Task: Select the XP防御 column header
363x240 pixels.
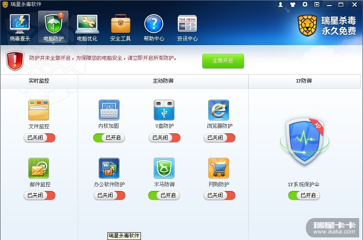Action: (x=304, y=81)
